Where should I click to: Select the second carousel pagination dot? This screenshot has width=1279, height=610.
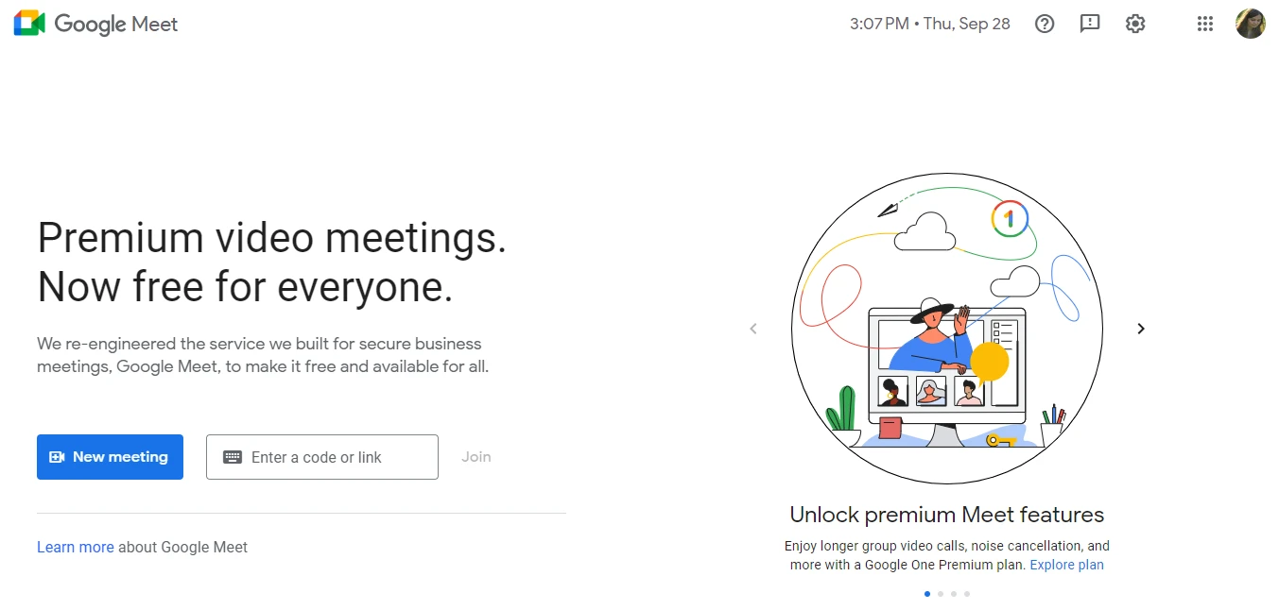[x=941, y=594]
